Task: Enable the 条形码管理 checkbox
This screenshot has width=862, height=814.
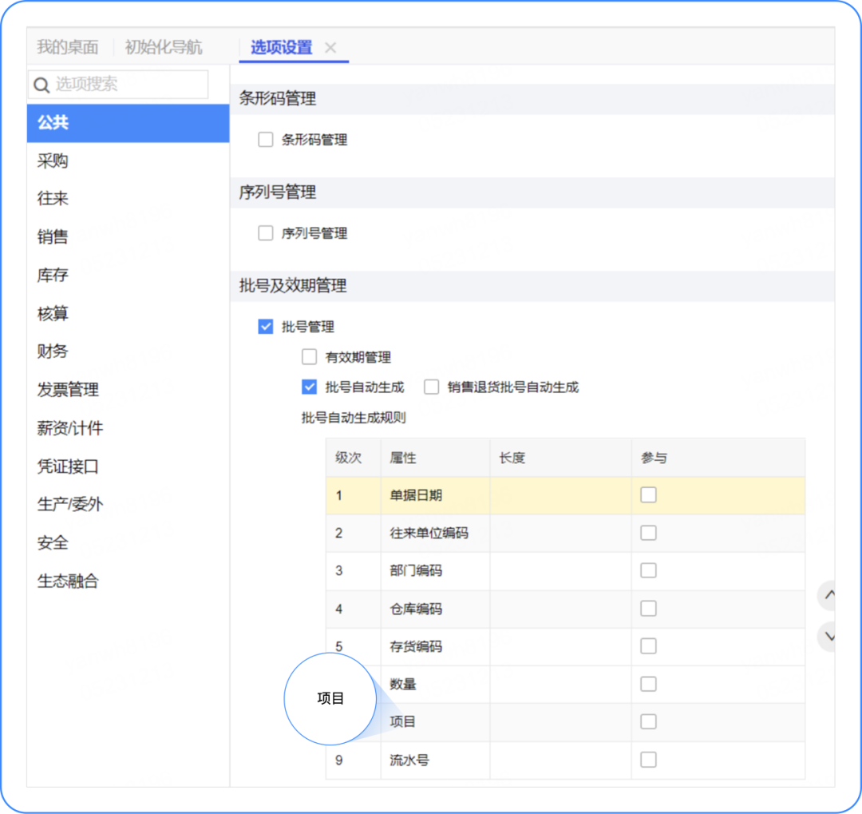Action: point(265,139)
